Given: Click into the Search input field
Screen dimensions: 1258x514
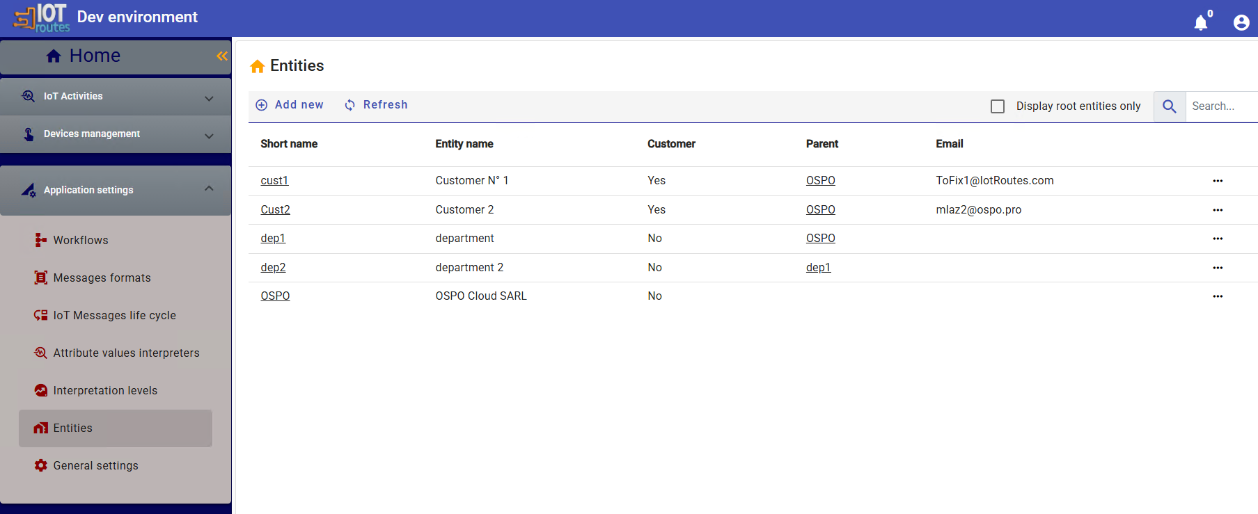Looking at the screenshot, I should (x=1220, y=106).
